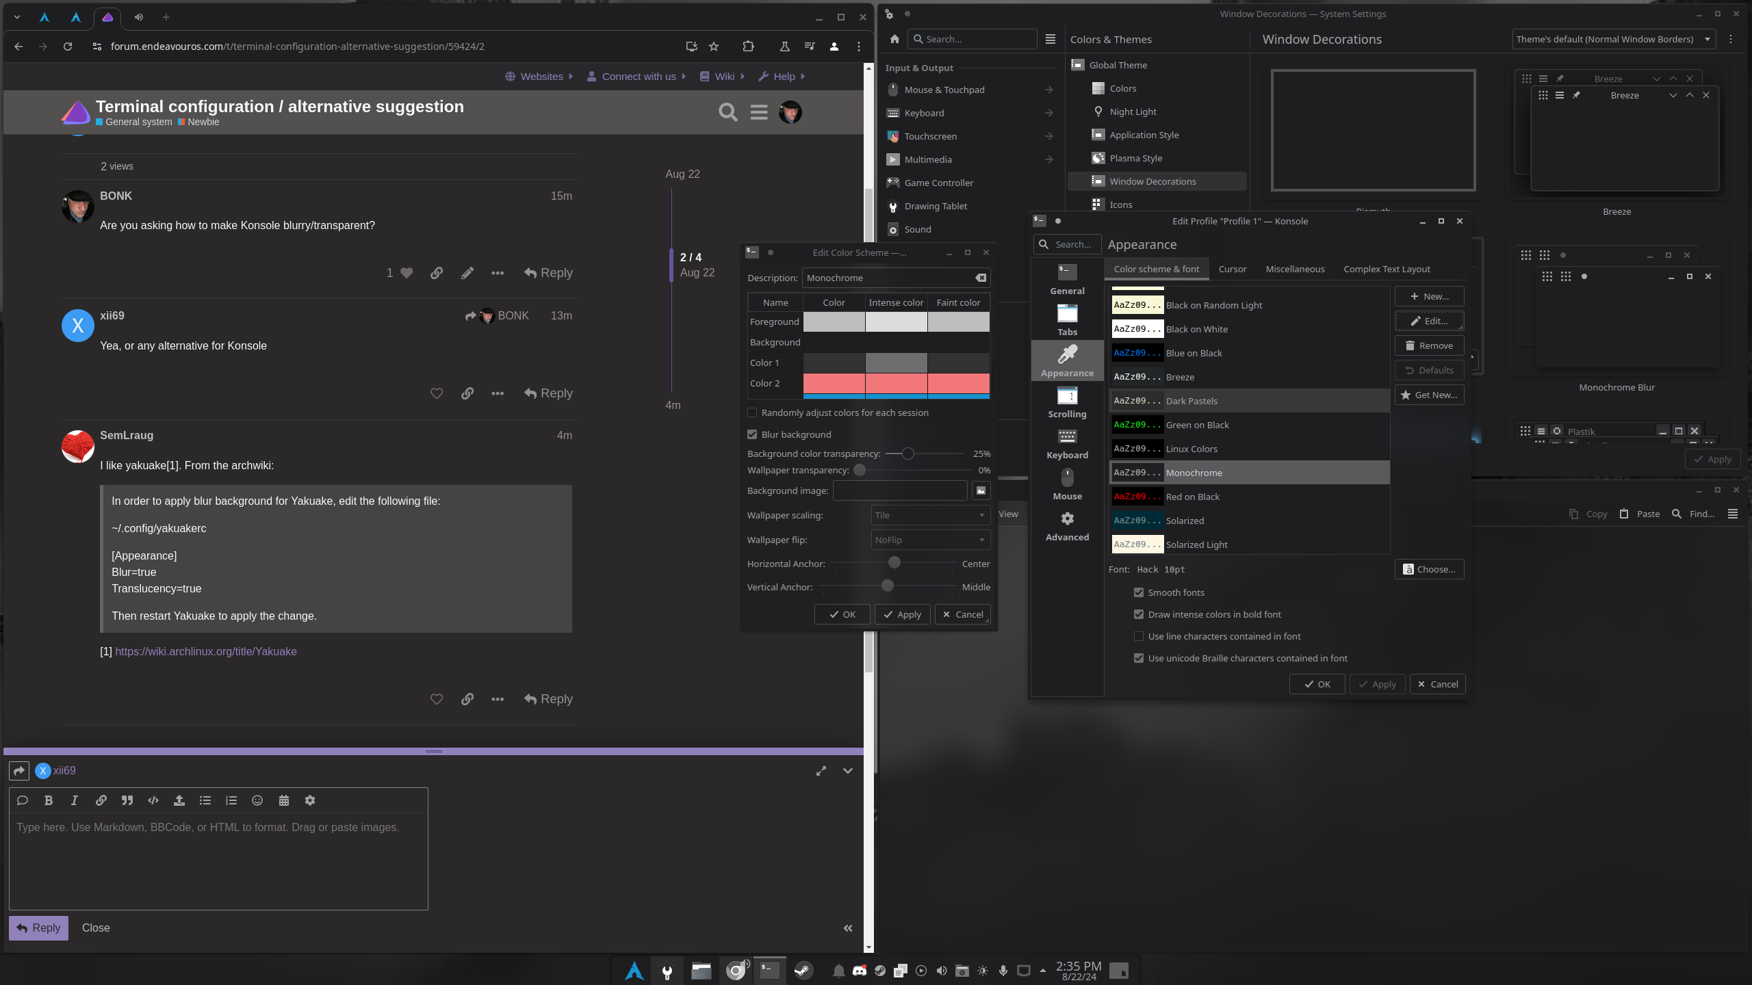Insert a hyperlink via editor toolbar icon
The height and width of the screenshot is (985, 1752).
101,800
